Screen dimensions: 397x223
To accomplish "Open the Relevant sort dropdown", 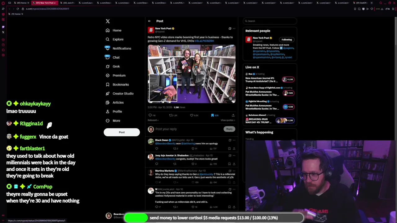I will [153, 120].
